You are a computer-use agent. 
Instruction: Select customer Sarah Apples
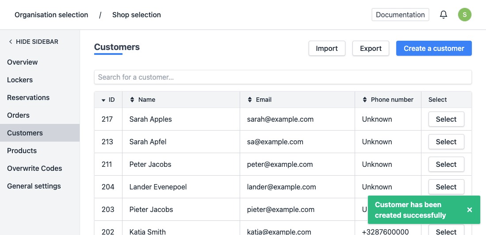click(446, 119)
